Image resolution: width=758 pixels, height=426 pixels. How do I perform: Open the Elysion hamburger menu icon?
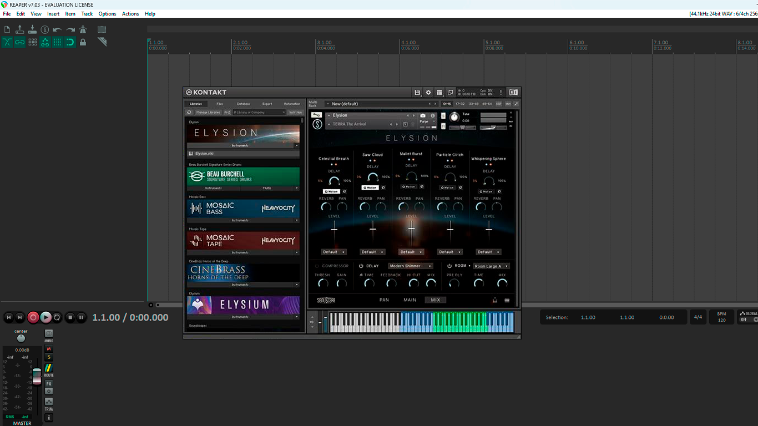[x=507, y=301]
